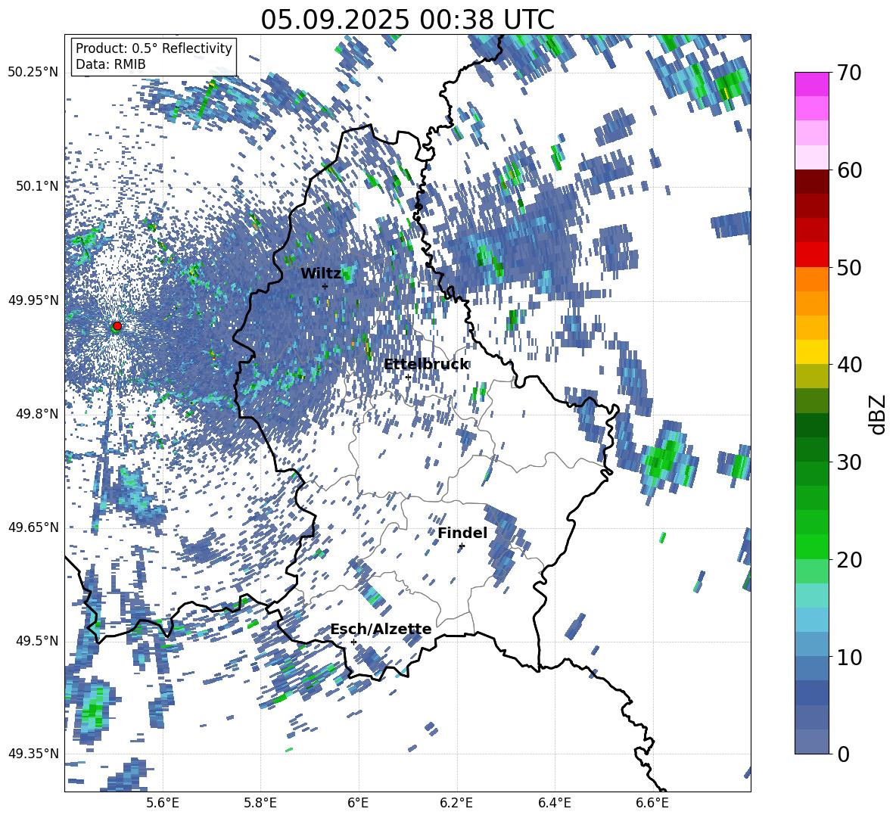This screenshot has width=896, height=818.
Task: Click the Product: 0.5° Reflectivity text
Action: tap(154, 48)
